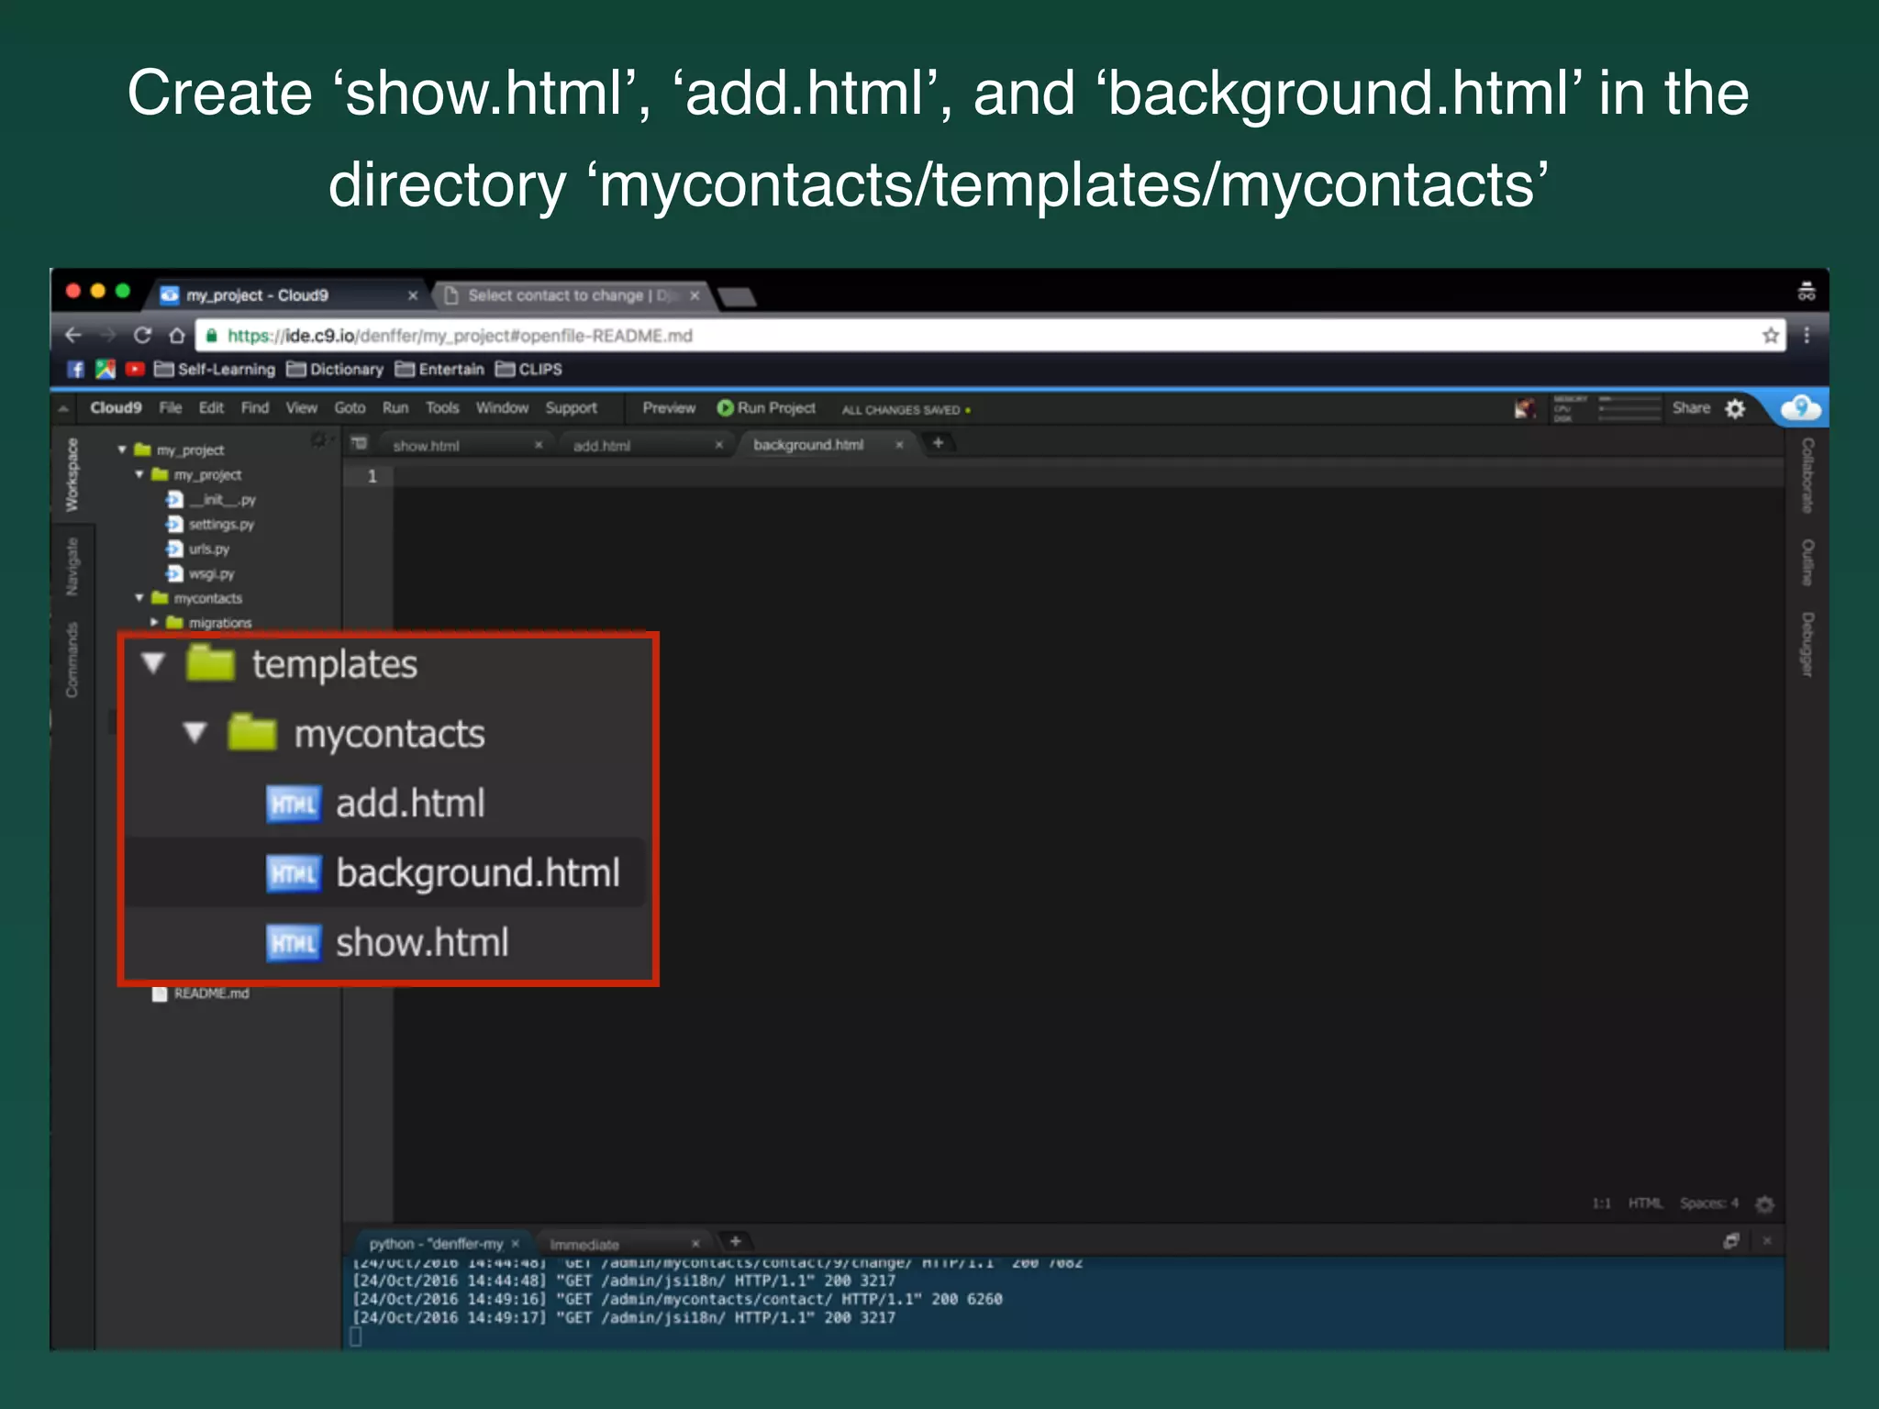Collapse the inner mycontacts folder arrow
The image size is (1879, 1409).
point(195,733)
